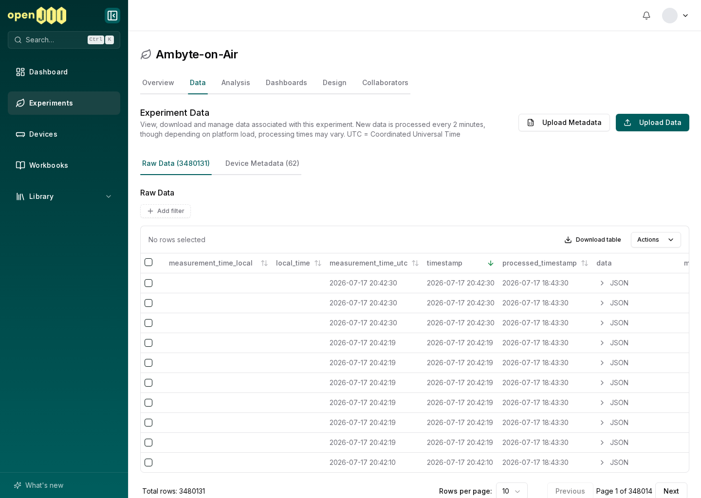Check the second row at 20:42:30
The height and width of the screenshot is (498, 701).
[148, 303]
